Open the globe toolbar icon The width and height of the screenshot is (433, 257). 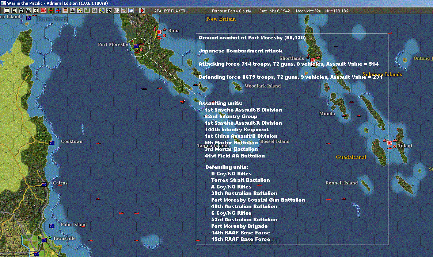pos(102,11)
